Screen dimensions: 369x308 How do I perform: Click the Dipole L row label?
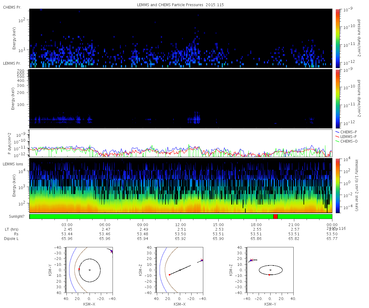(12, 239)
